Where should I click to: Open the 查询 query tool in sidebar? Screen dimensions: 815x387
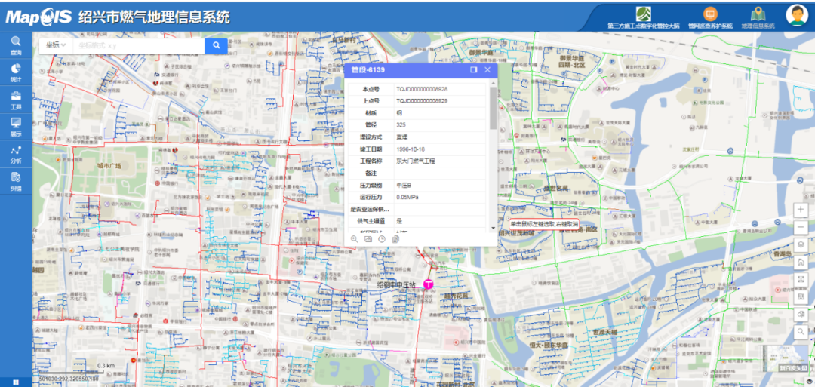point(15,45)
